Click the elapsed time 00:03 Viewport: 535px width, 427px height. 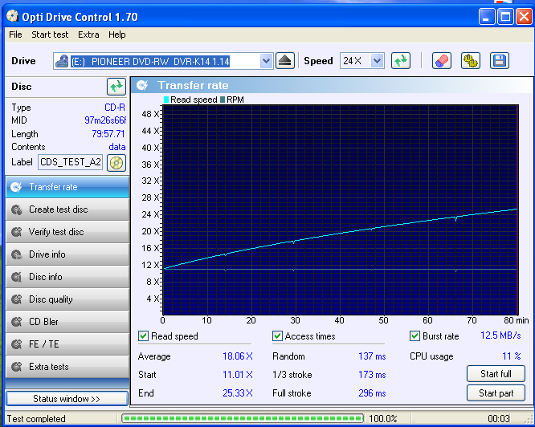pyautogui.click(x=499, y=418)
